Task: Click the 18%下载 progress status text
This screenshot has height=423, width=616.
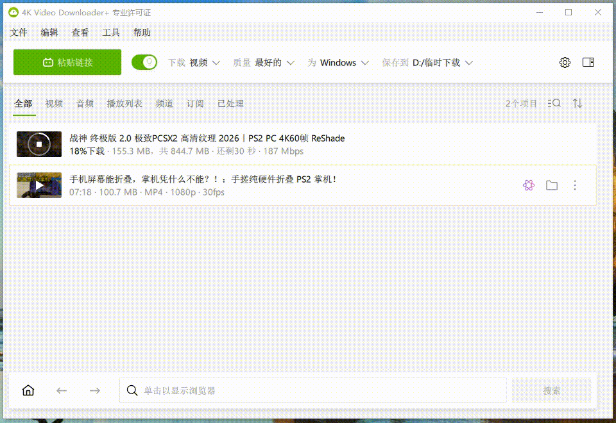Action: coord(87,151)
